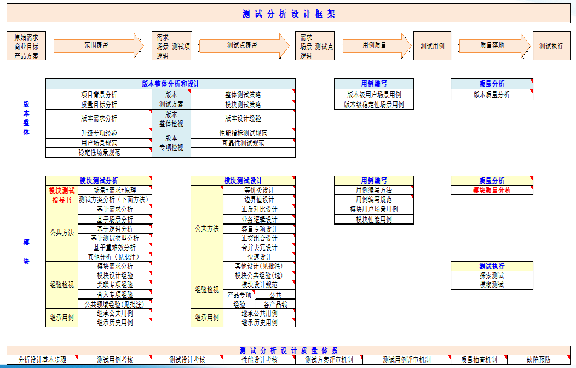This screenshot has width=576, height=368.
Task: Click the 用例质量 arrow shape
Action: pyautogui.click(x=377, y=46)
